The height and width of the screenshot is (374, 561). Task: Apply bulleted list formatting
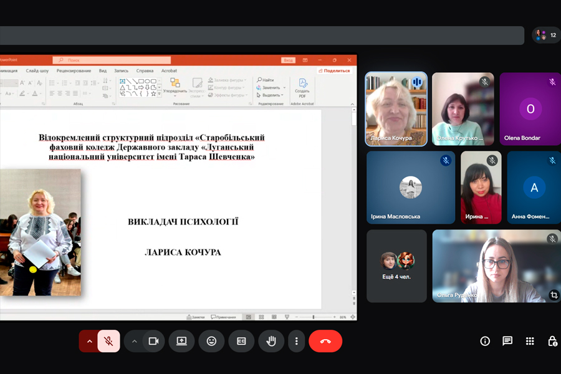[x=52, y=83]
